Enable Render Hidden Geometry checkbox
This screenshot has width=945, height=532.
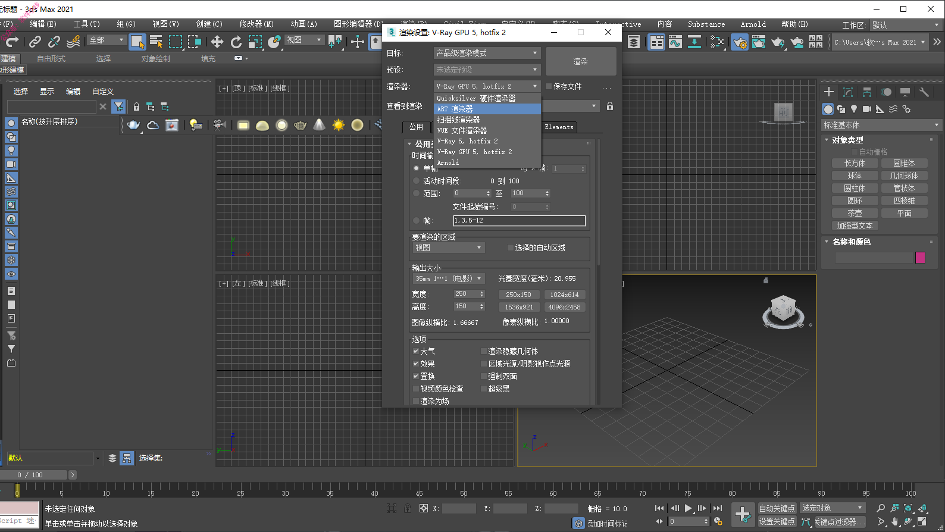484,351
